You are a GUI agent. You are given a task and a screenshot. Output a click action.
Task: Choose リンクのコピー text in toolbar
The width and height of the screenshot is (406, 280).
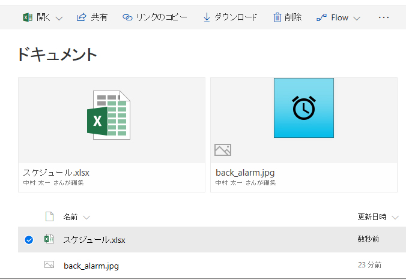(x=162, y=17)
